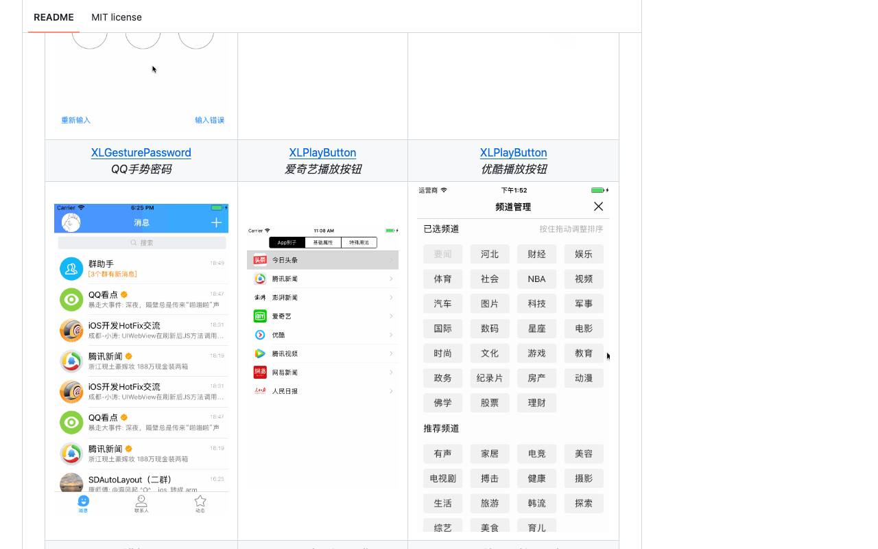
Task: Add the 电竞 recommended channel
Action: pos(537,454)
